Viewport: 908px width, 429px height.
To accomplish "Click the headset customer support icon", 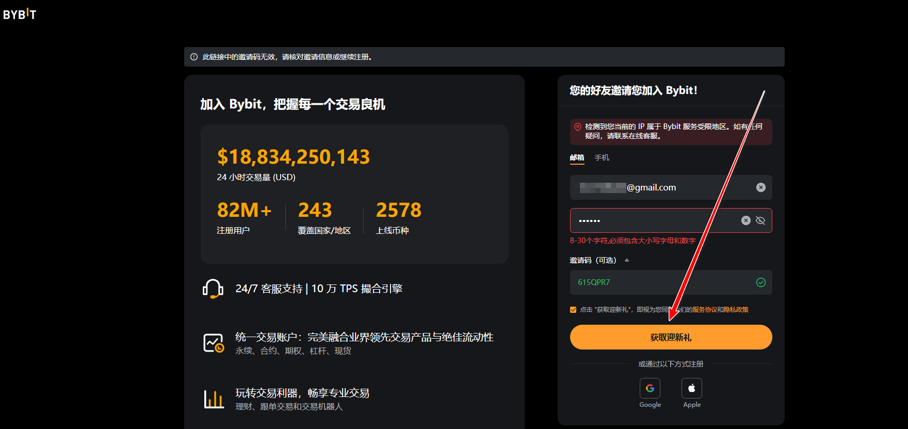I will pyautogui.click(x=213, y=289).
